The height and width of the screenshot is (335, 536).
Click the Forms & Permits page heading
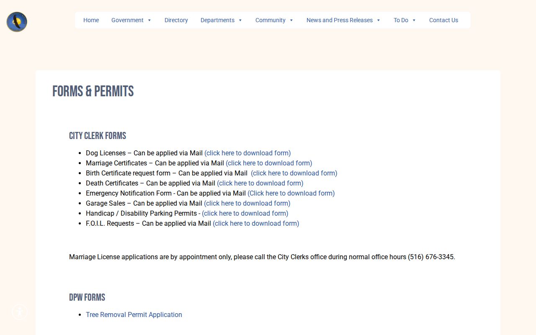[x=93, y=91]
